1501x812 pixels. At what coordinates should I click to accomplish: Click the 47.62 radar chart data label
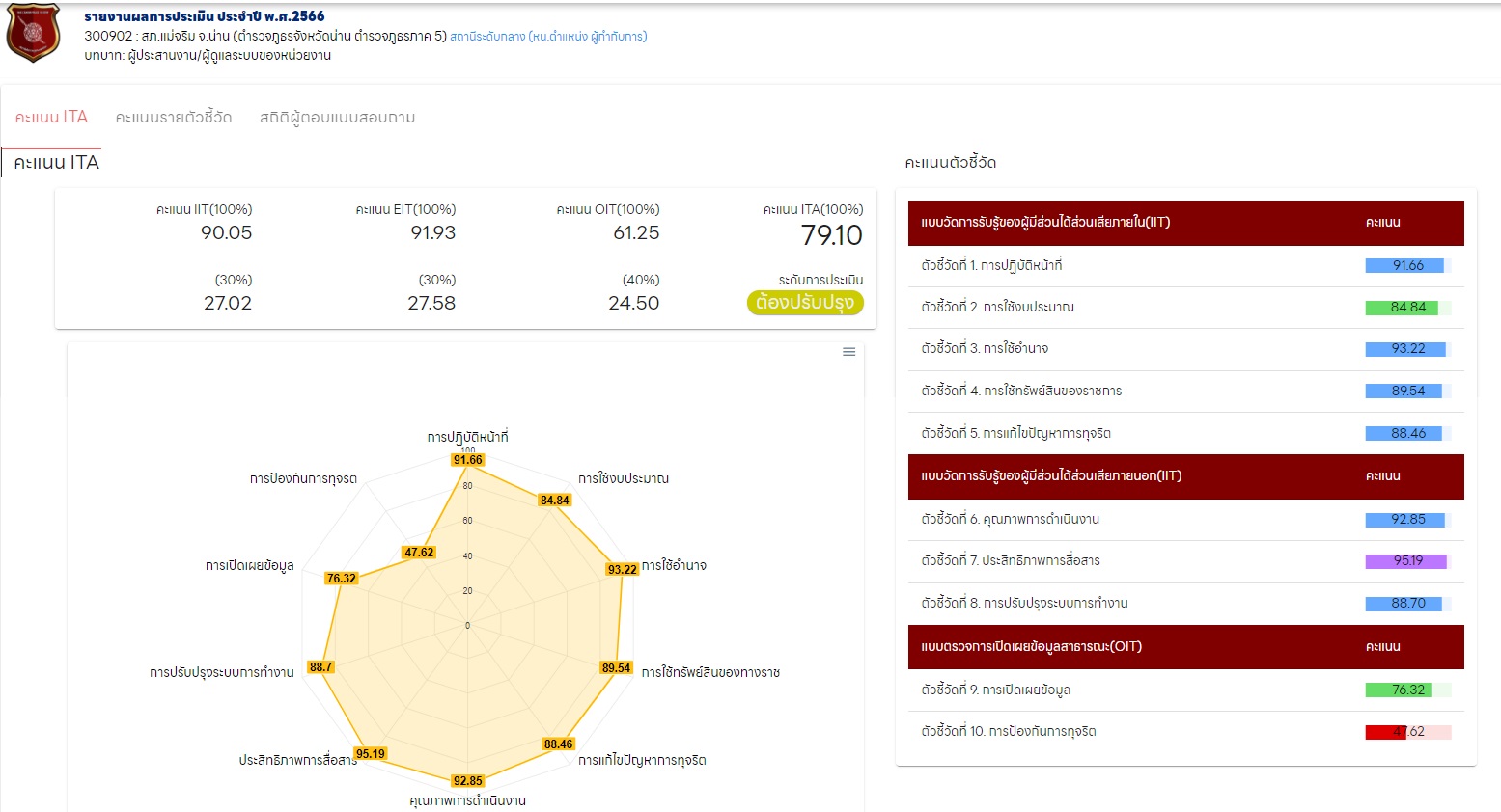point(419,553)
